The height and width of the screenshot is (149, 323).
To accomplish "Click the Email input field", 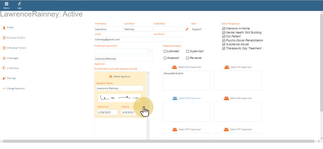I will click(123, 39).
